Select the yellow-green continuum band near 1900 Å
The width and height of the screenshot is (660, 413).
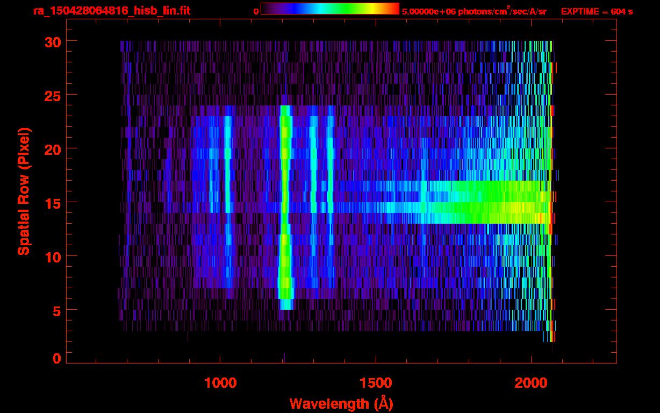tap(500, 207)
